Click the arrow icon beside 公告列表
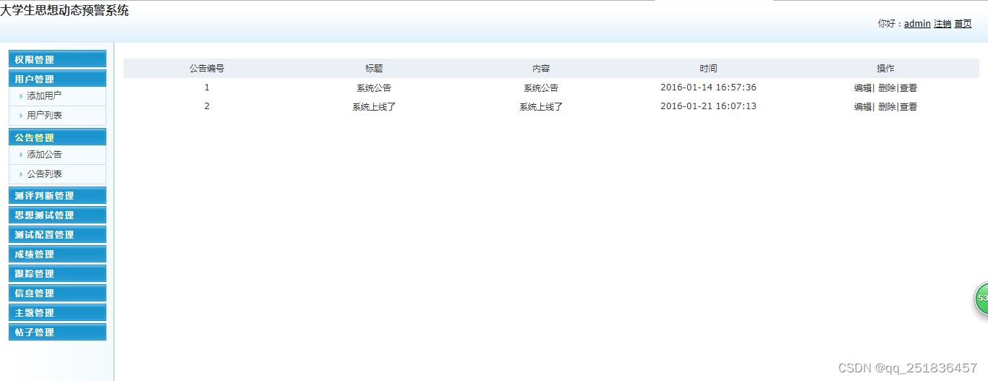The image size is (988, 381). [x=21, y=174]
